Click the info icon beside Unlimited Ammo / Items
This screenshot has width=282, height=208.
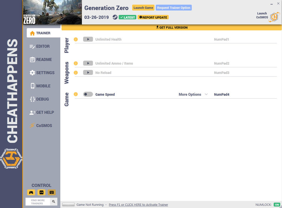point(76,63)
